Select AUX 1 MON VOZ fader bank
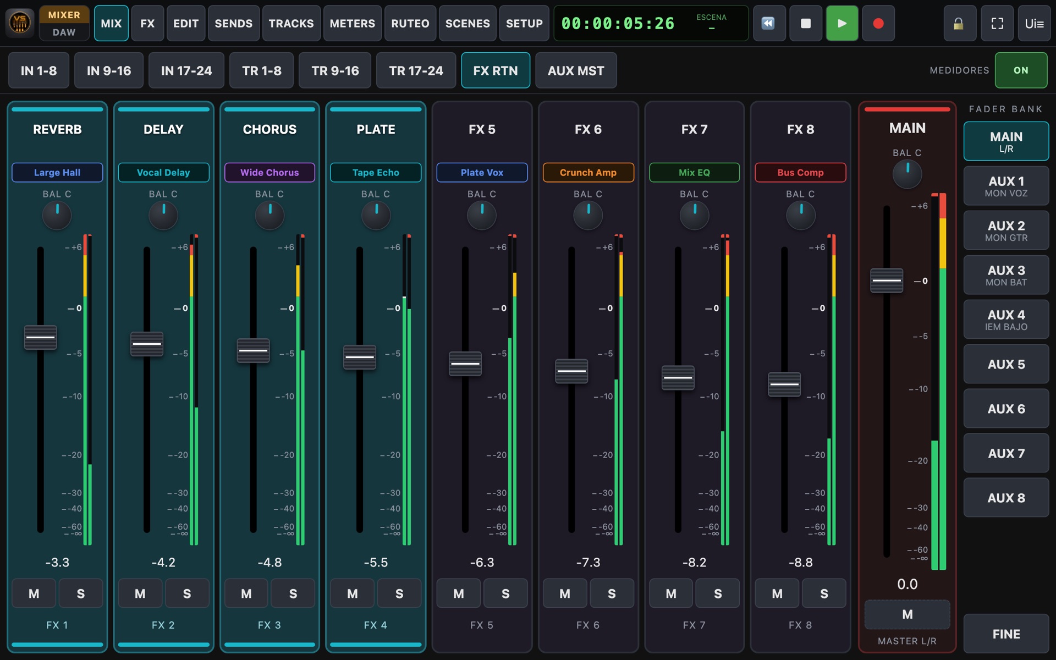The image size is (1056, 660). tap(1006, 186)
